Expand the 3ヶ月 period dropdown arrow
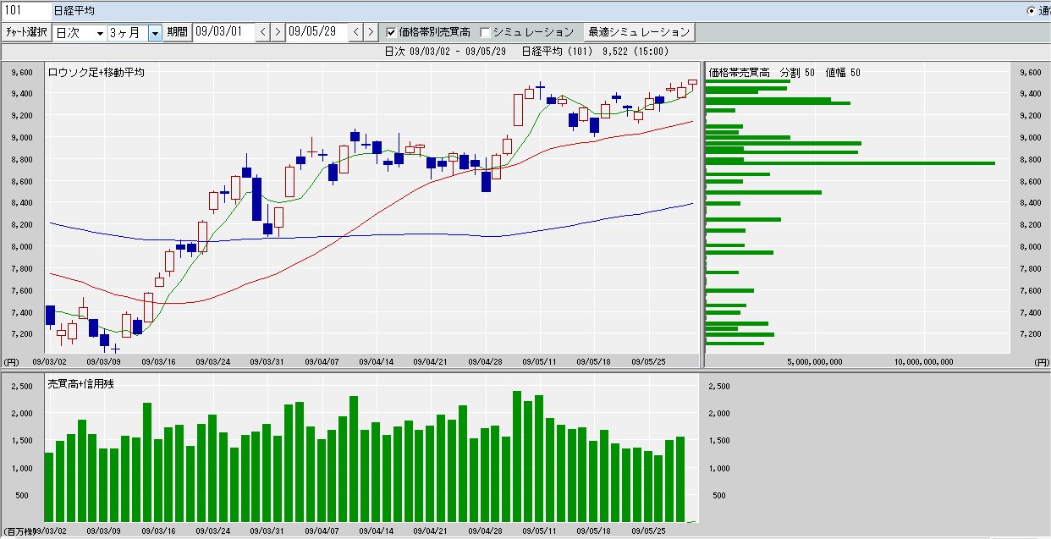 (155, 33)
